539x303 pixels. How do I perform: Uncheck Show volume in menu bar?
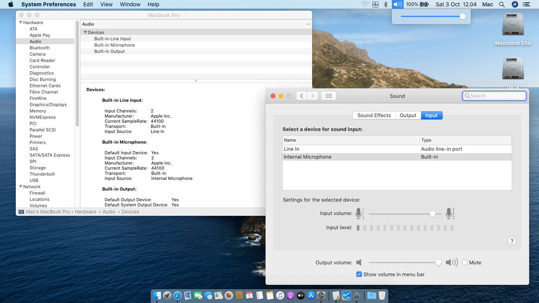tap(359, 274)
